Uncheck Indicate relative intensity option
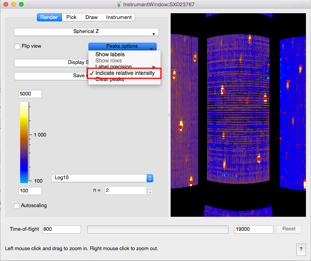The width and height of the screenshot is (311, 261). coord(124,73)
